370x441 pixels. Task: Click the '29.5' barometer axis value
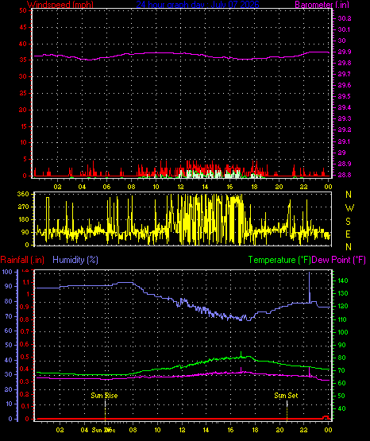[345, 96]
